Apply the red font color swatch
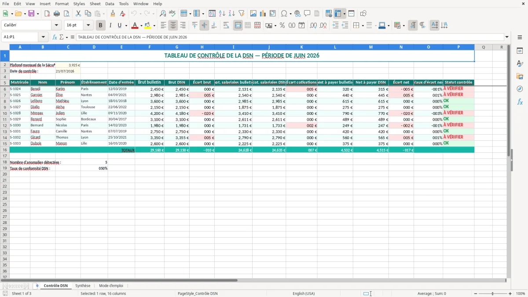 click(x=135, y=26)
